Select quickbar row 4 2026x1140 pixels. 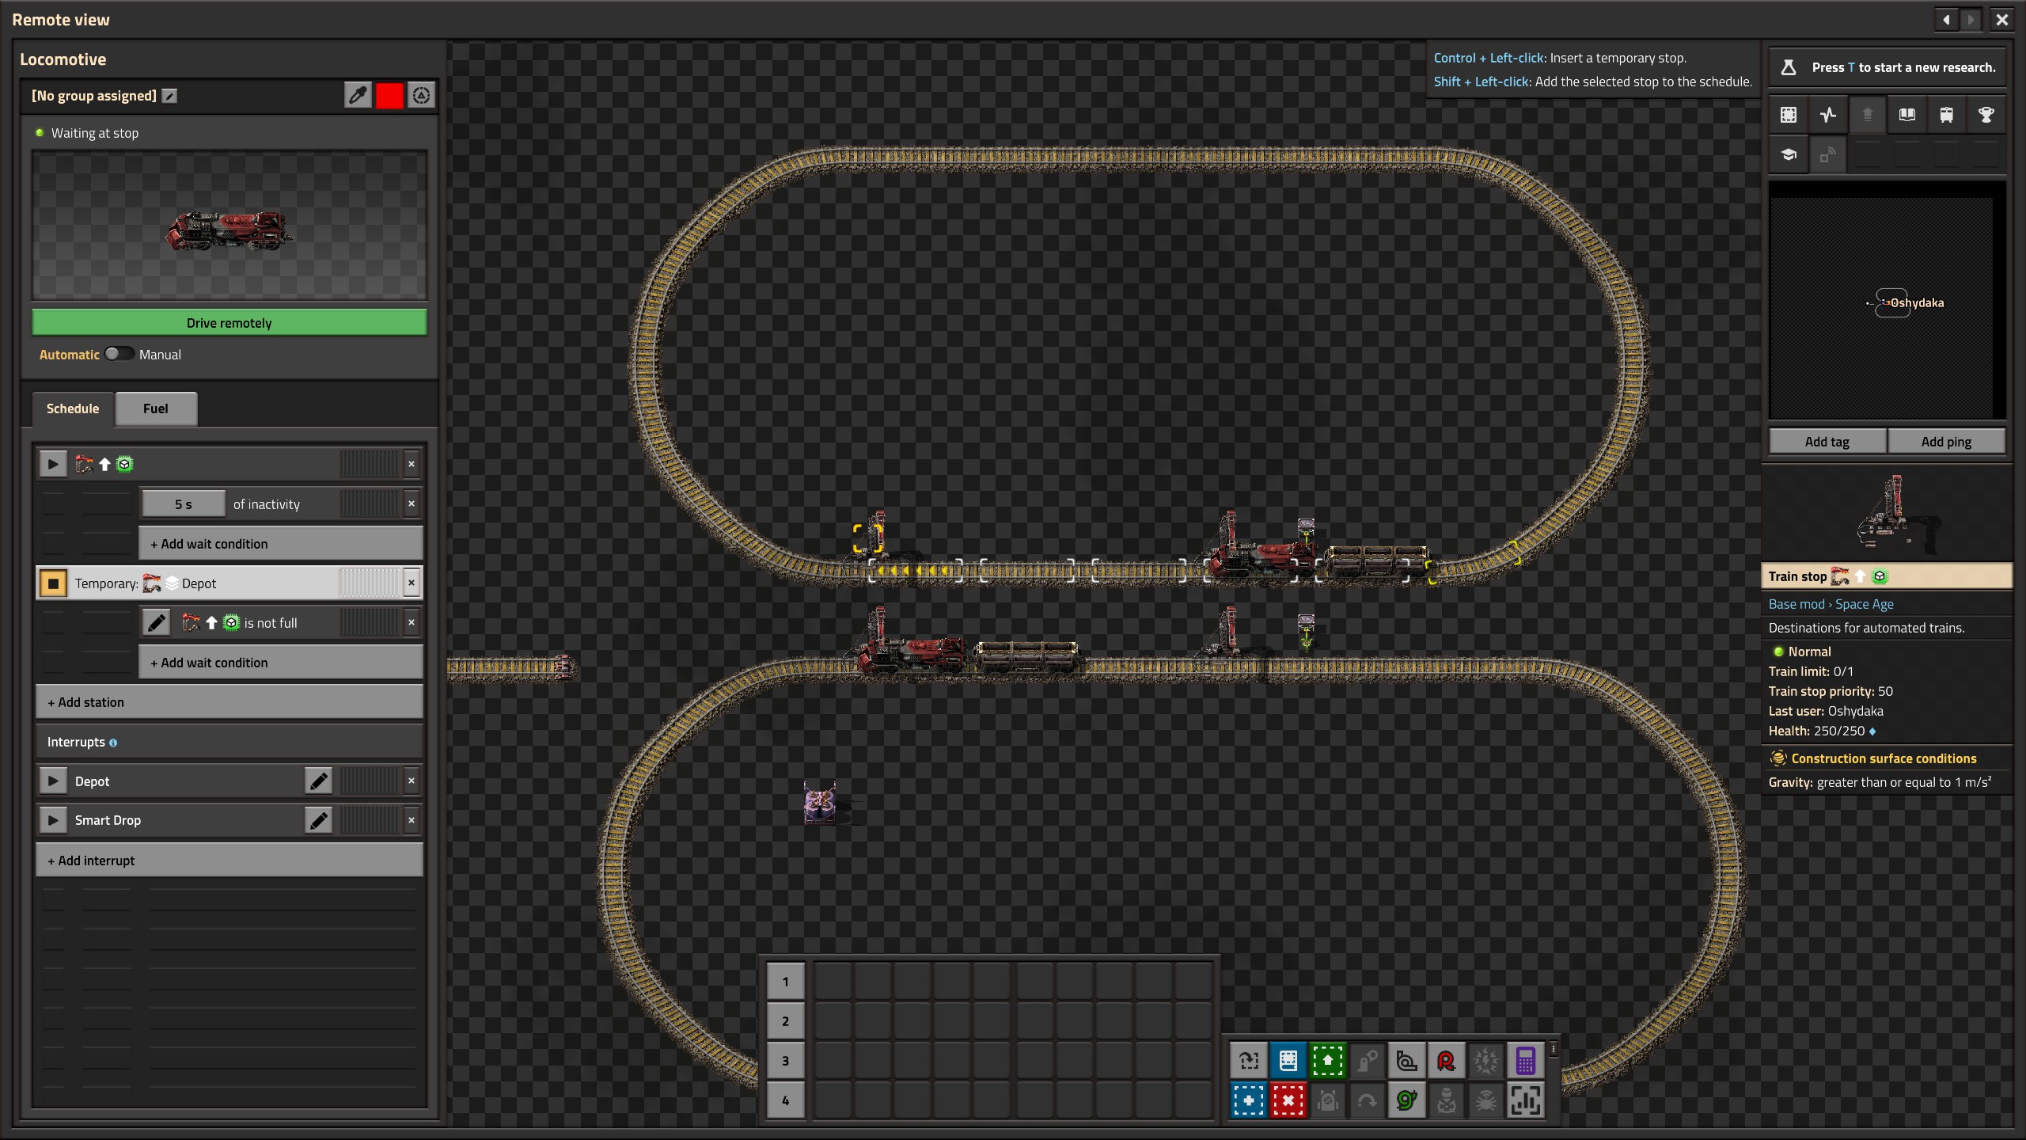click(x=786, y=1100)
